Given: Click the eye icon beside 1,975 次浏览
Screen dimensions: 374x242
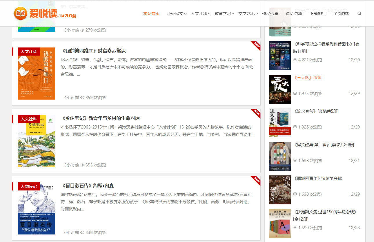Looking at the screenshot, I should tap(295, 93).
